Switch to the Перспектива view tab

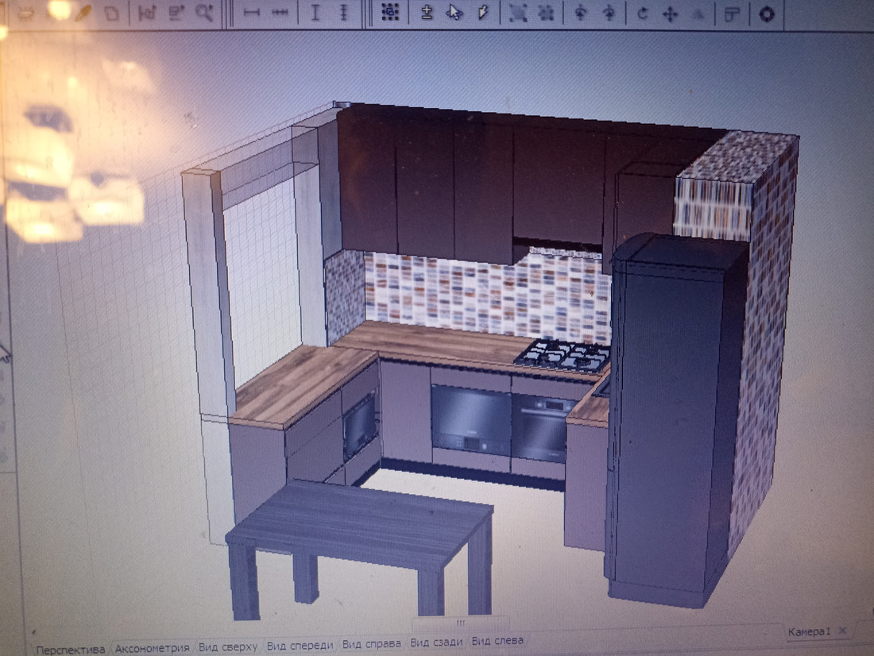70,650
